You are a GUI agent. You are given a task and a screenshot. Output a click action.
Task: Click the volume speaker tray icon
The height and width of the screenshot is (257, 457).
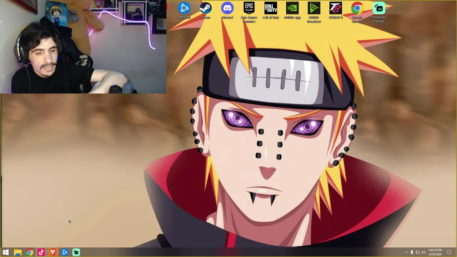(x=423, y=252)
